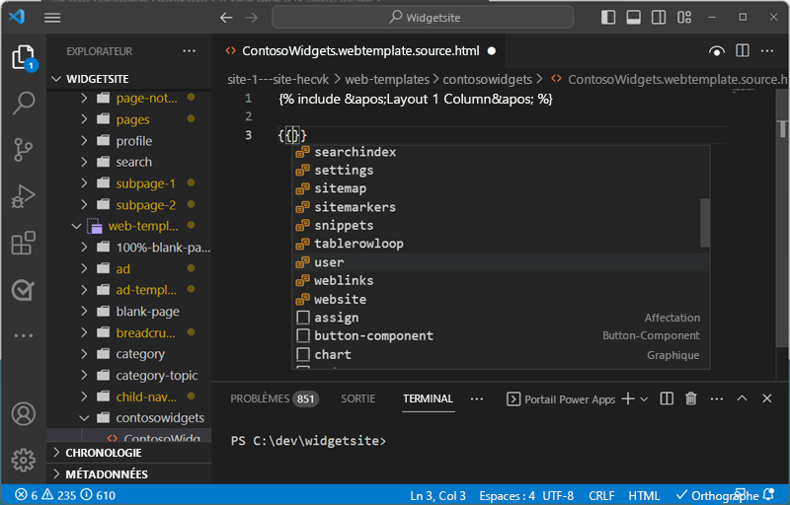
Task: Change line ending via CRLF
Action: pos(601,496)
